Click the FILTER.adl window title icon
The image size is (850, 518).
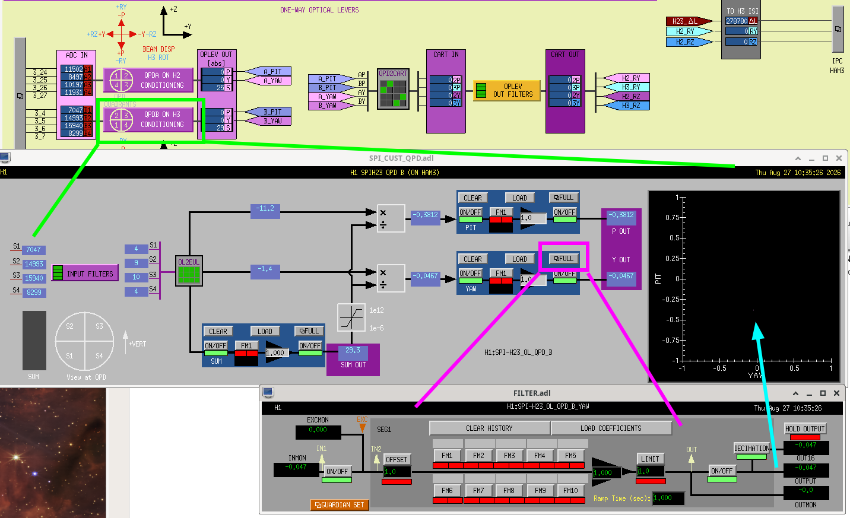point(268,392)
